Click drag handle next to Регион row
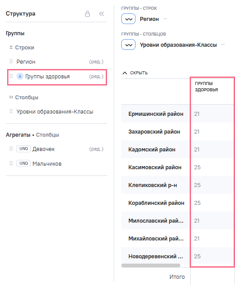Image resolution: width=235 pixels, height=285 pixels. pos(11,61)
